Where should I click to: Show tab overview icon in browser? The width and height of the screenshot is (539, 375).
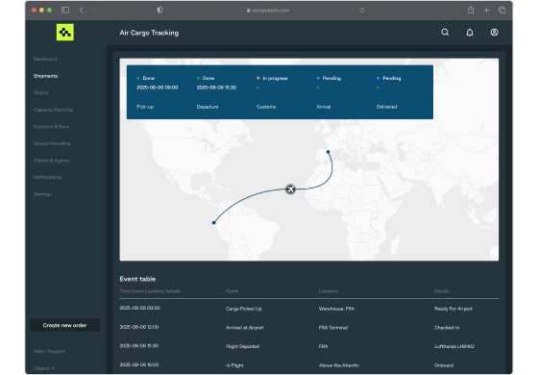coord(502,10)
